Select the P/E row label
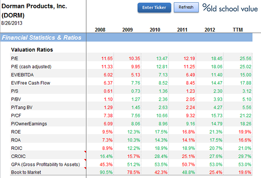 pos(15,58)
